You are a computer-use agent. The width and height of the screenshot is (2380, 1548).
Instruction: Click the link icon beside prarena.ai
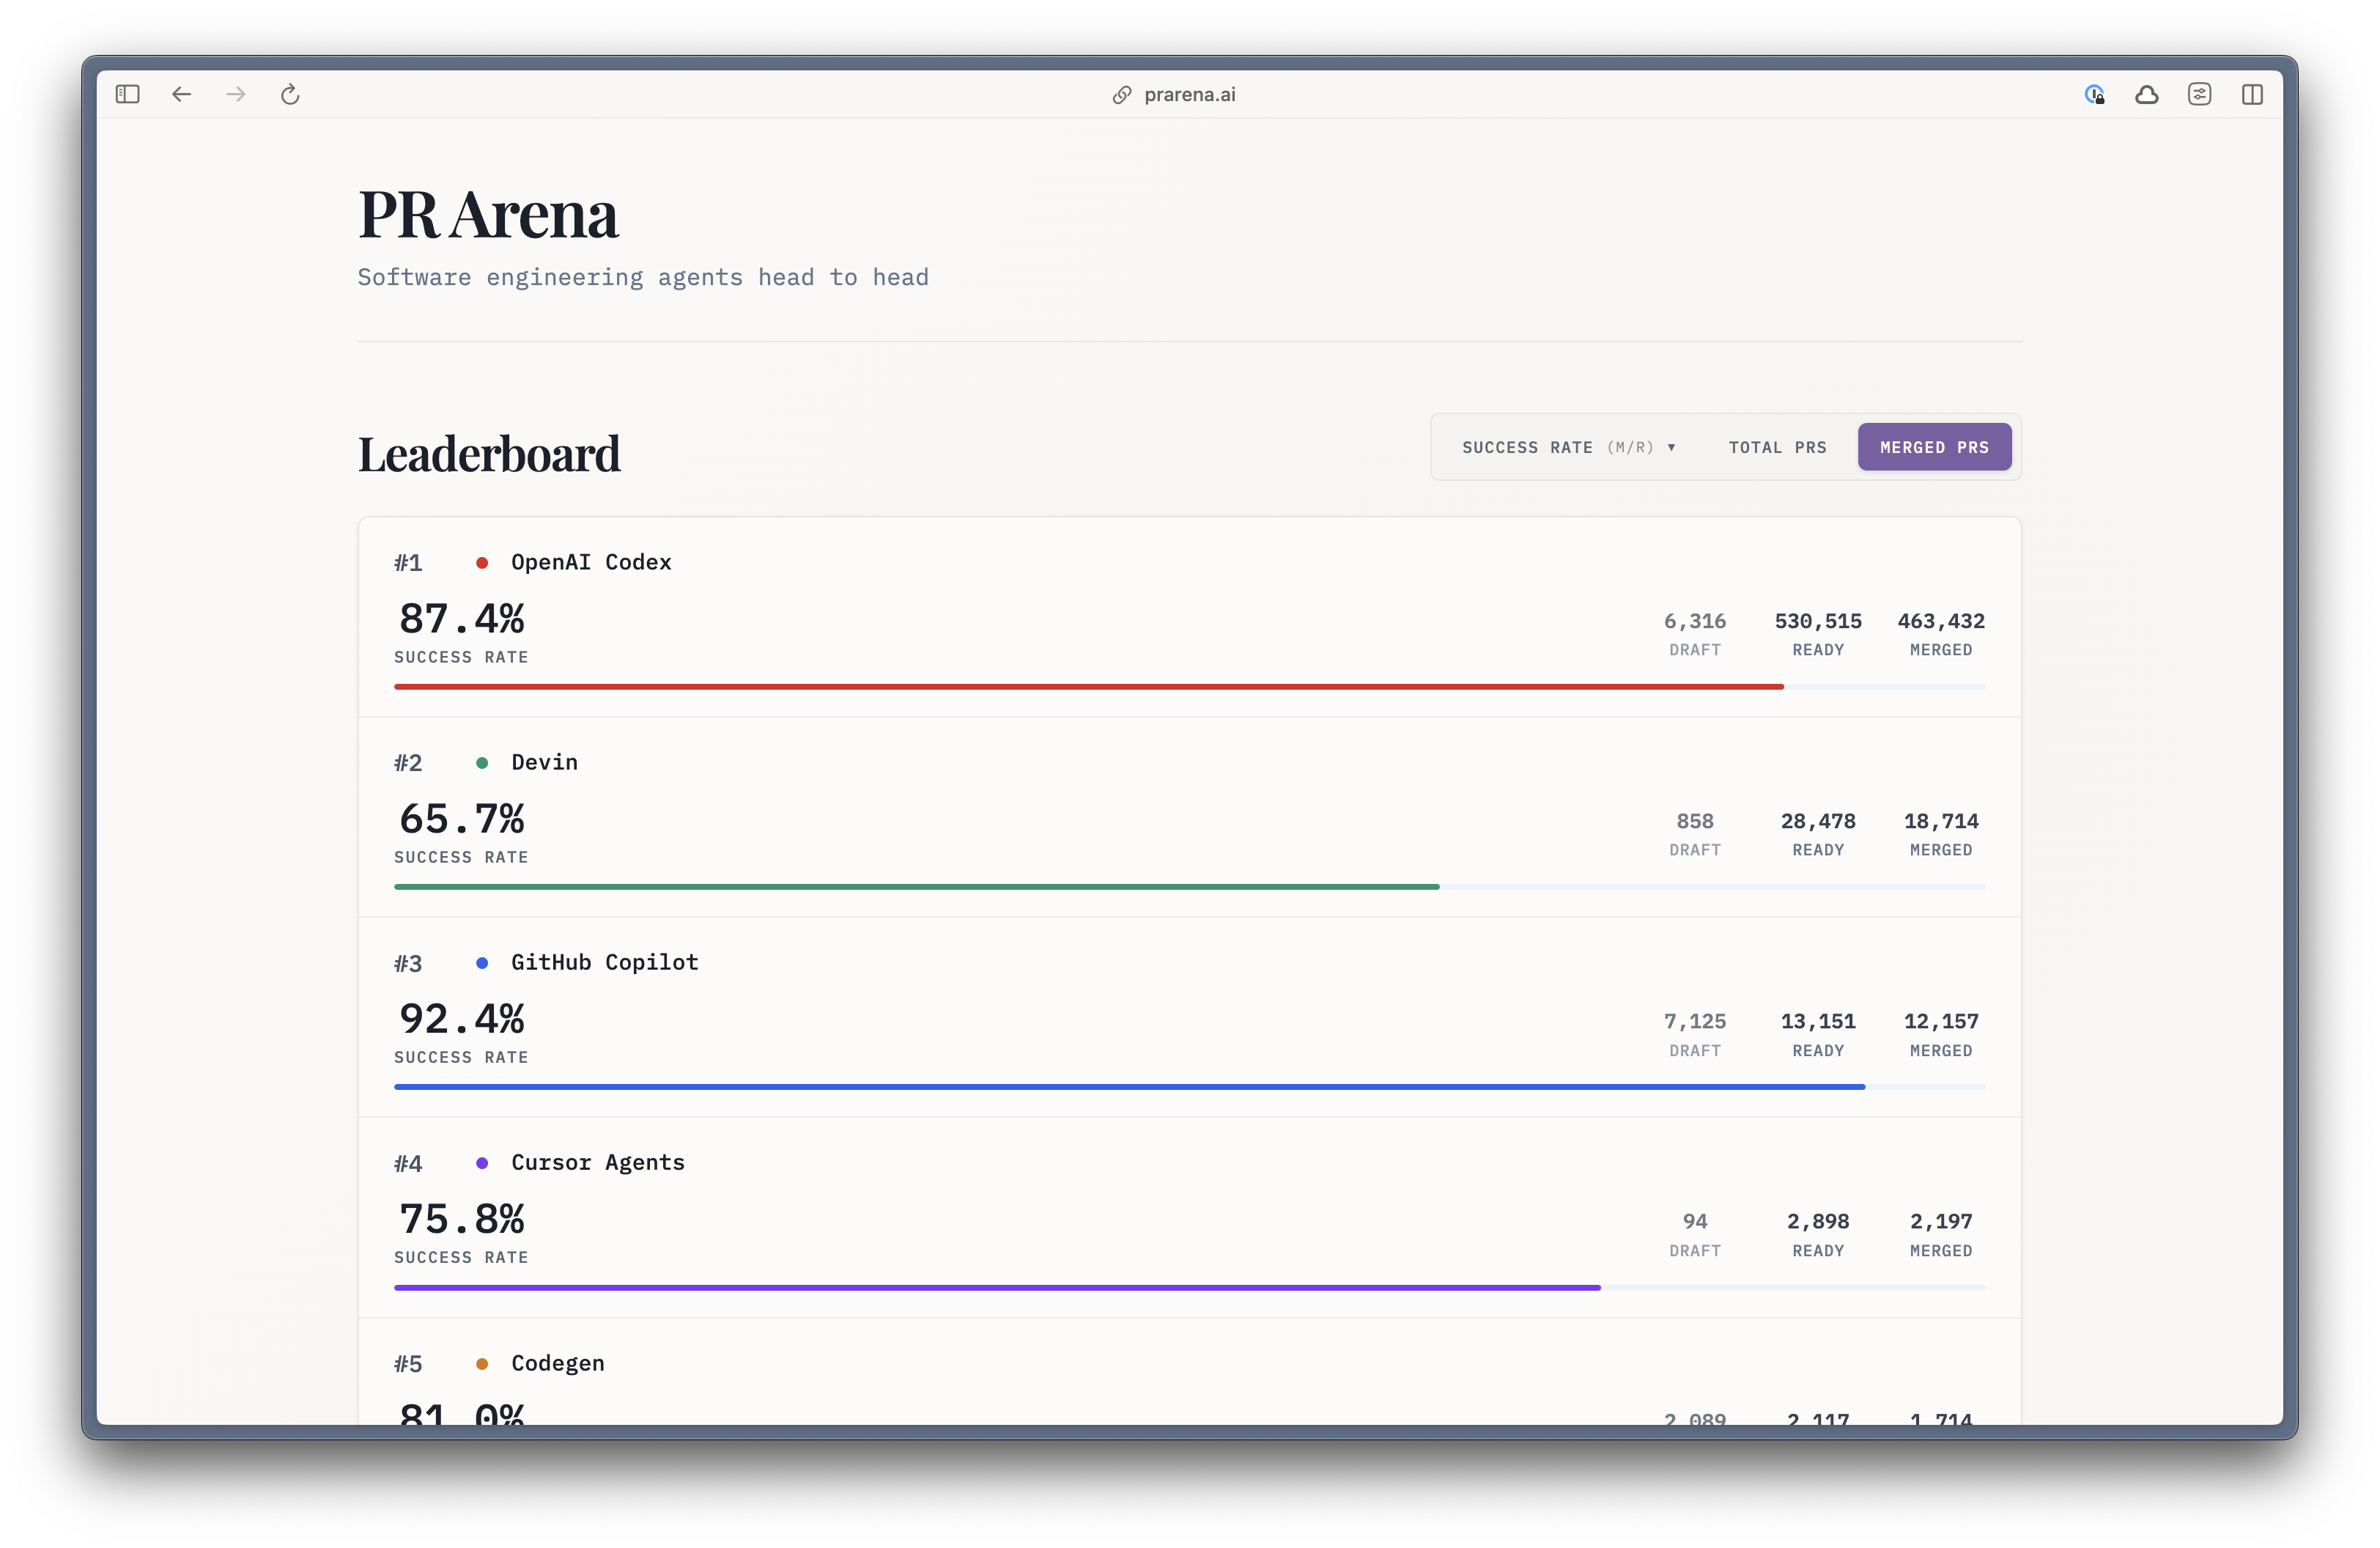click(1122, 95)
